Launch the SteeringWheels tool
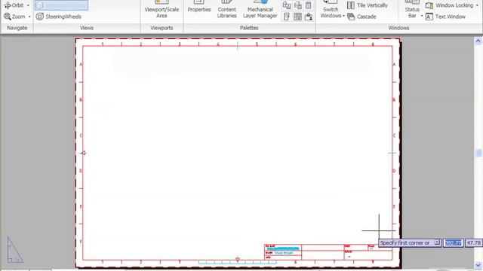The image size is (483, 271). [x=59, y=17]
